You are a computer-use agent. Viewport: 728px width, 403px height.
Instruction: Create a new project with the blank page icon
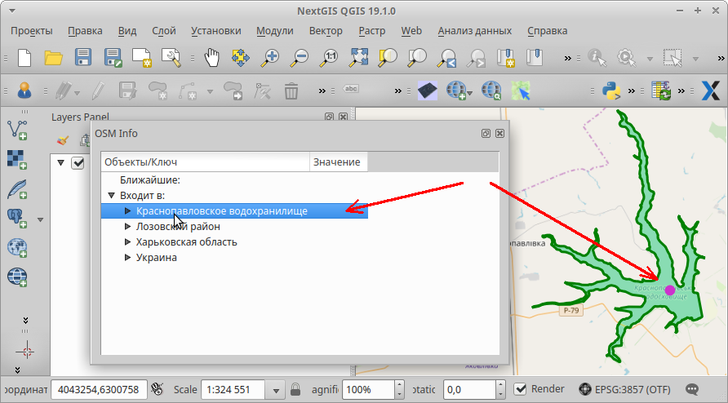pos(24,58)
